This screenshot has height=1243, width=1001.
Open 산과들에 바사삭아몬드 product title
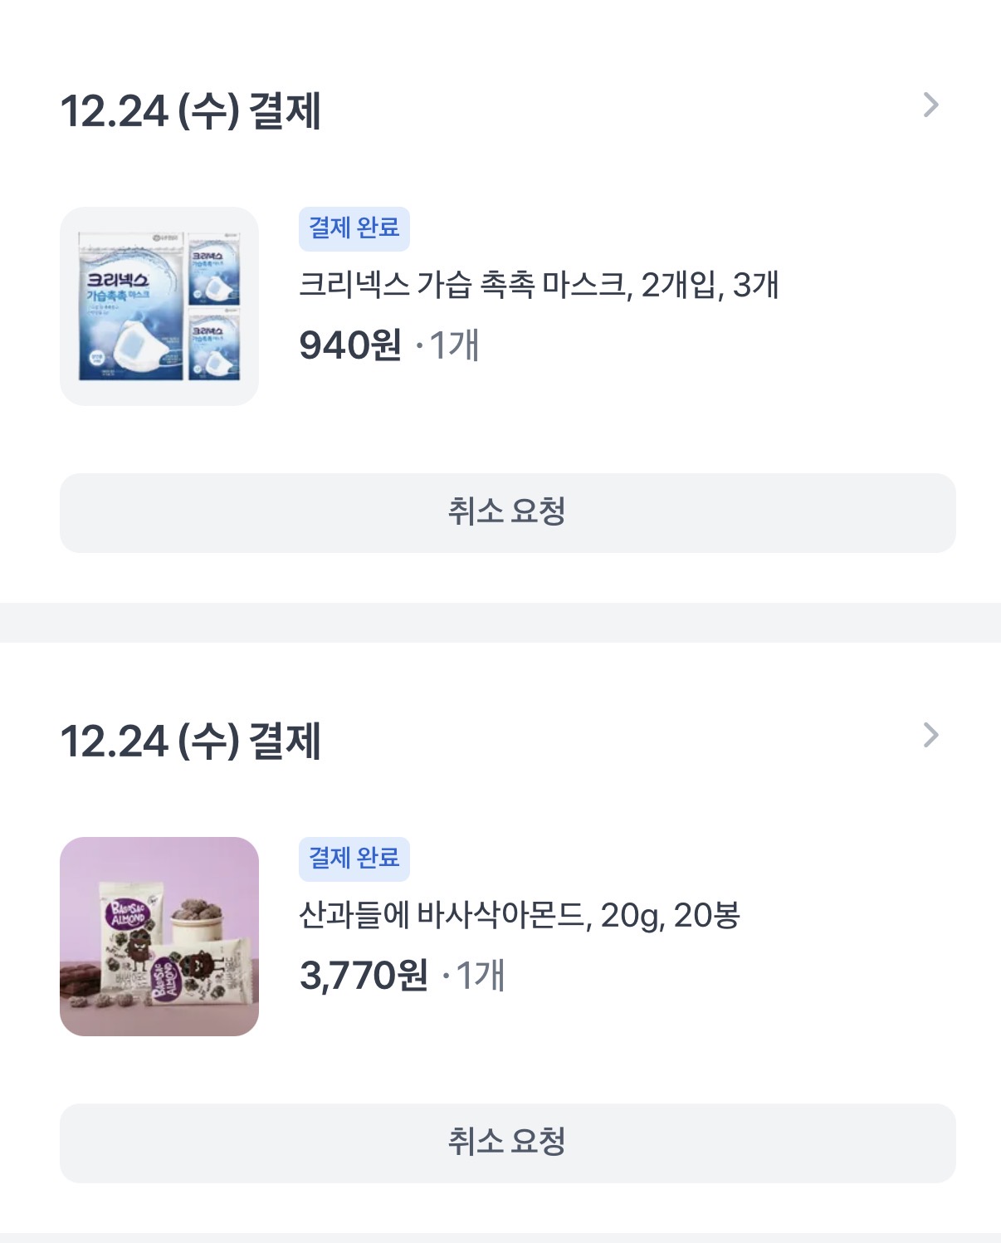click(519, 915)
